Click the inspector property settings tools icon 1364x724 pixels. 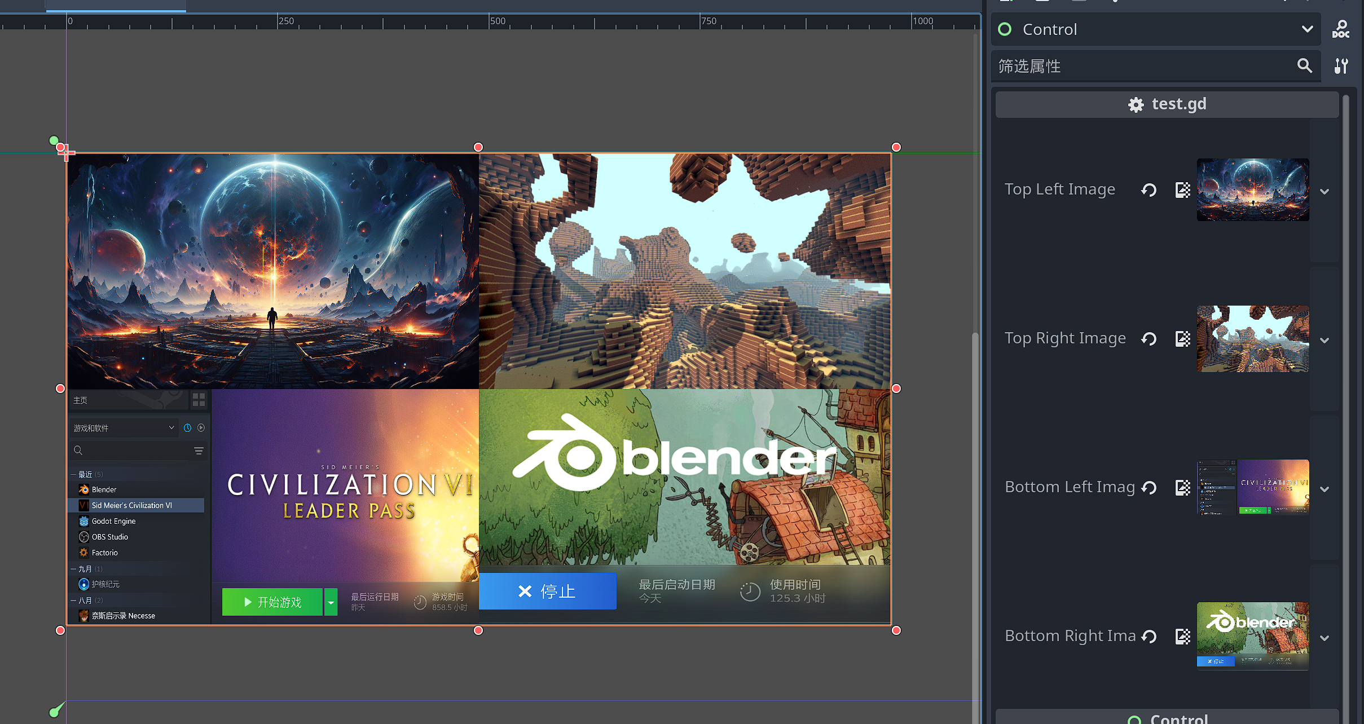[1341, 66]
